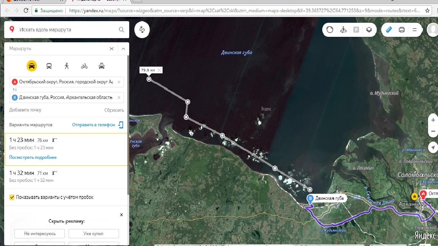Close the Маршруты routes panel
This screenshot has width=438, height=246.
pos(112,49)
